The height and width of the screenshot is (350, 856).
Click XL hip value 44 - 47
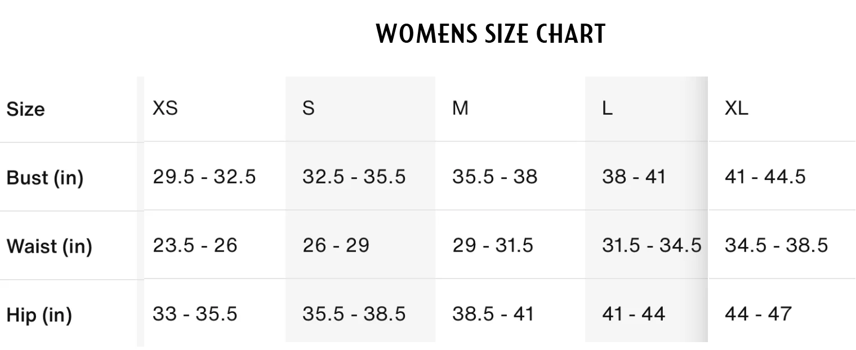(x=758, y=314)
